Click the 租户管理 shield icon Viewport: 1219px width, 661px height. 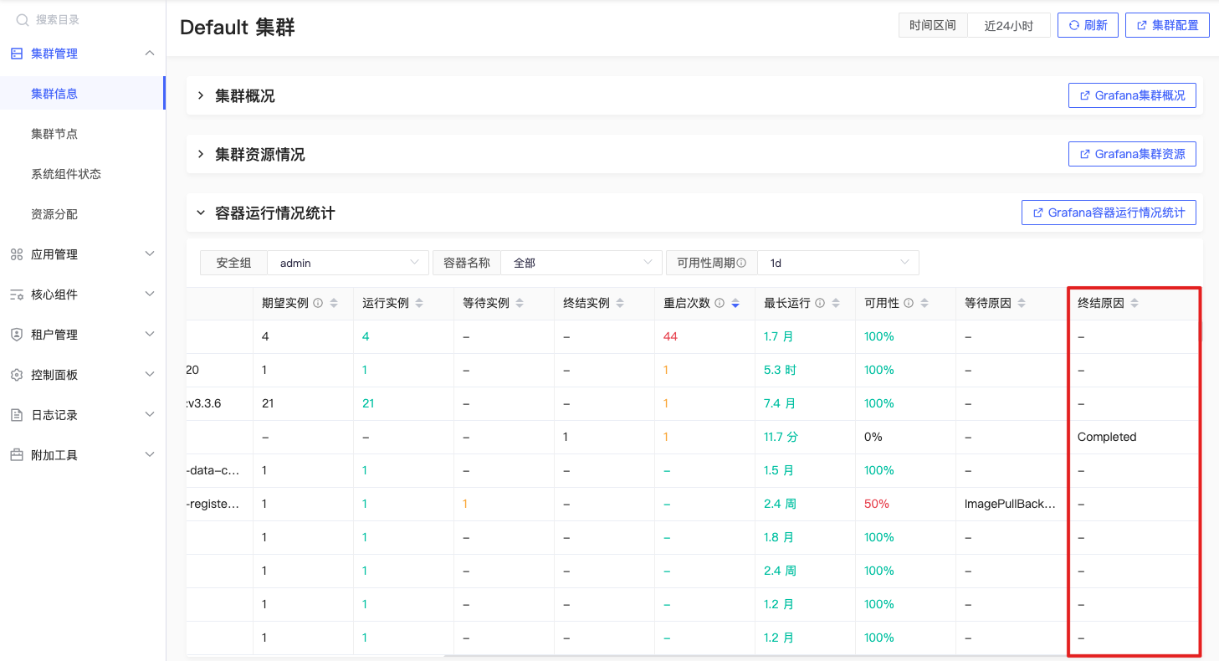tap(16, 335)
